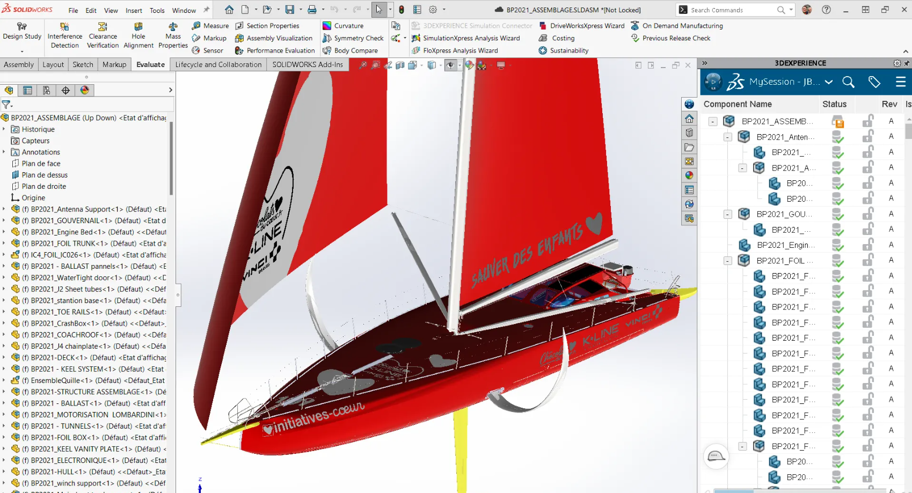912x493 pixels.
Task: Switch to the Sketch tab
Action: coord(83,64)
